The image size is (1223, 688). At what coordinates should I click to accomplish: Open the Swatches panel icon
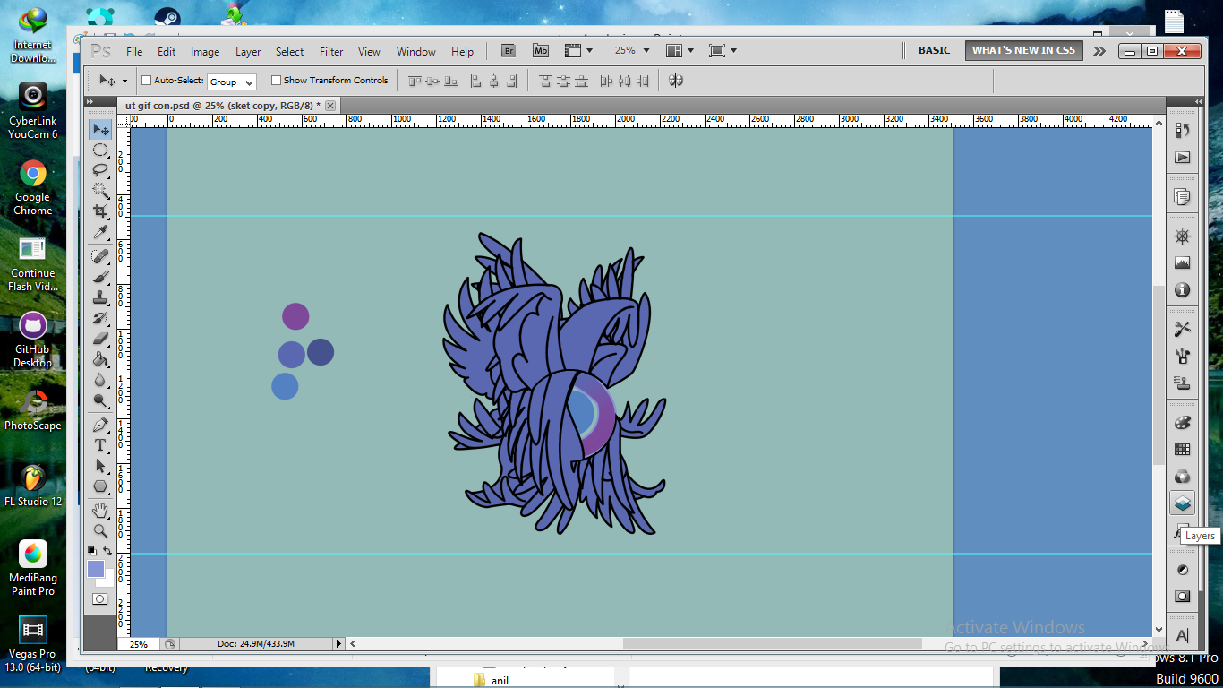pos(1182,450)
